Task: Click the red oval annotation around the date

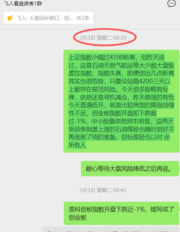Action: (x=105, y=37)
